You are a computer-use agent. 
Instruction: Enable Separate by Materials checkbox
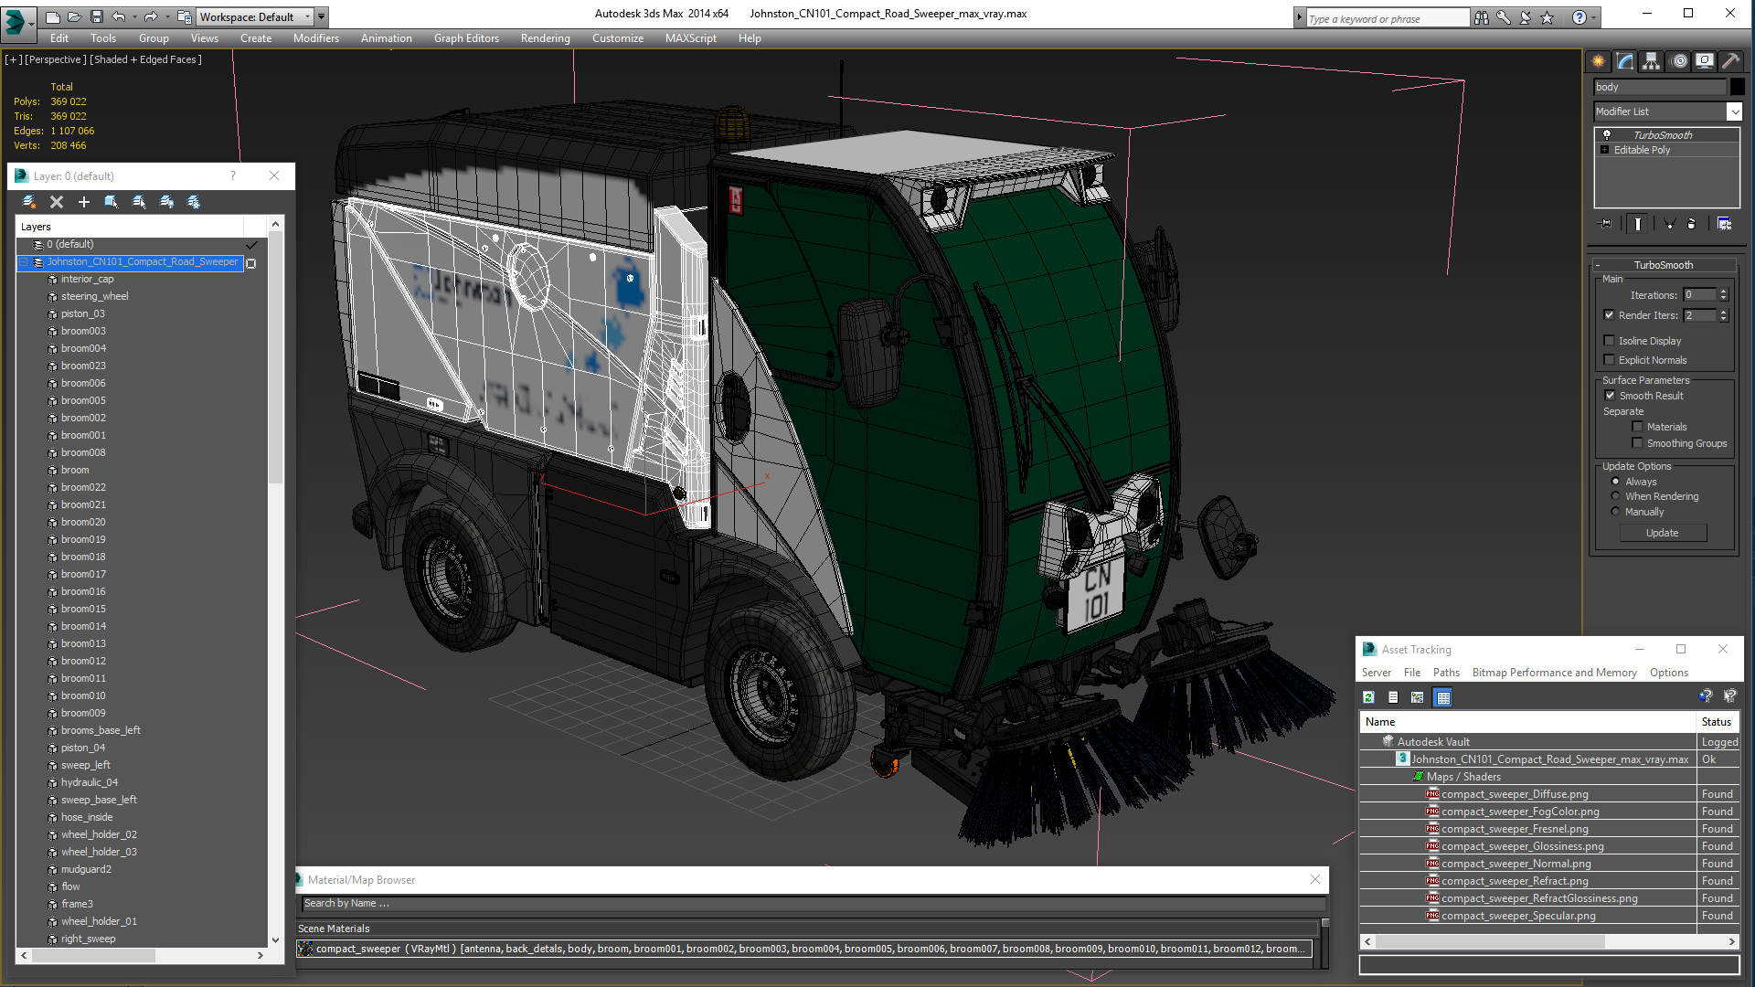(1637, 427)
